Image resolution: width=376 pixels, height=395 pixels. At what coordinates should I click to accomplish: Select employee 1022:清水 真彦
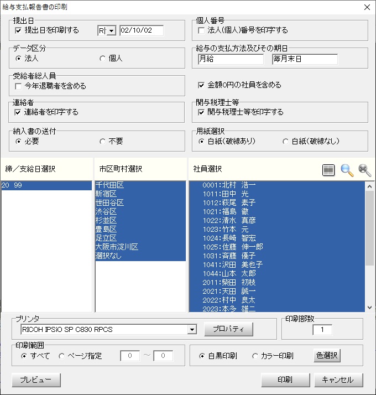tap(277, 221)
